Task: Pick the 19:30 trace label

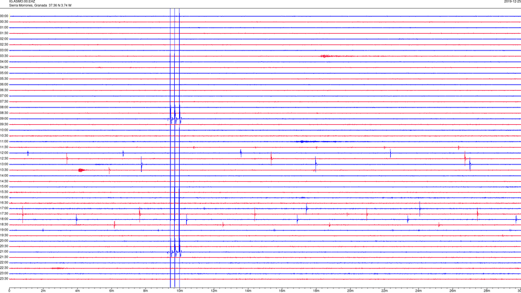Action: [4, 235]
